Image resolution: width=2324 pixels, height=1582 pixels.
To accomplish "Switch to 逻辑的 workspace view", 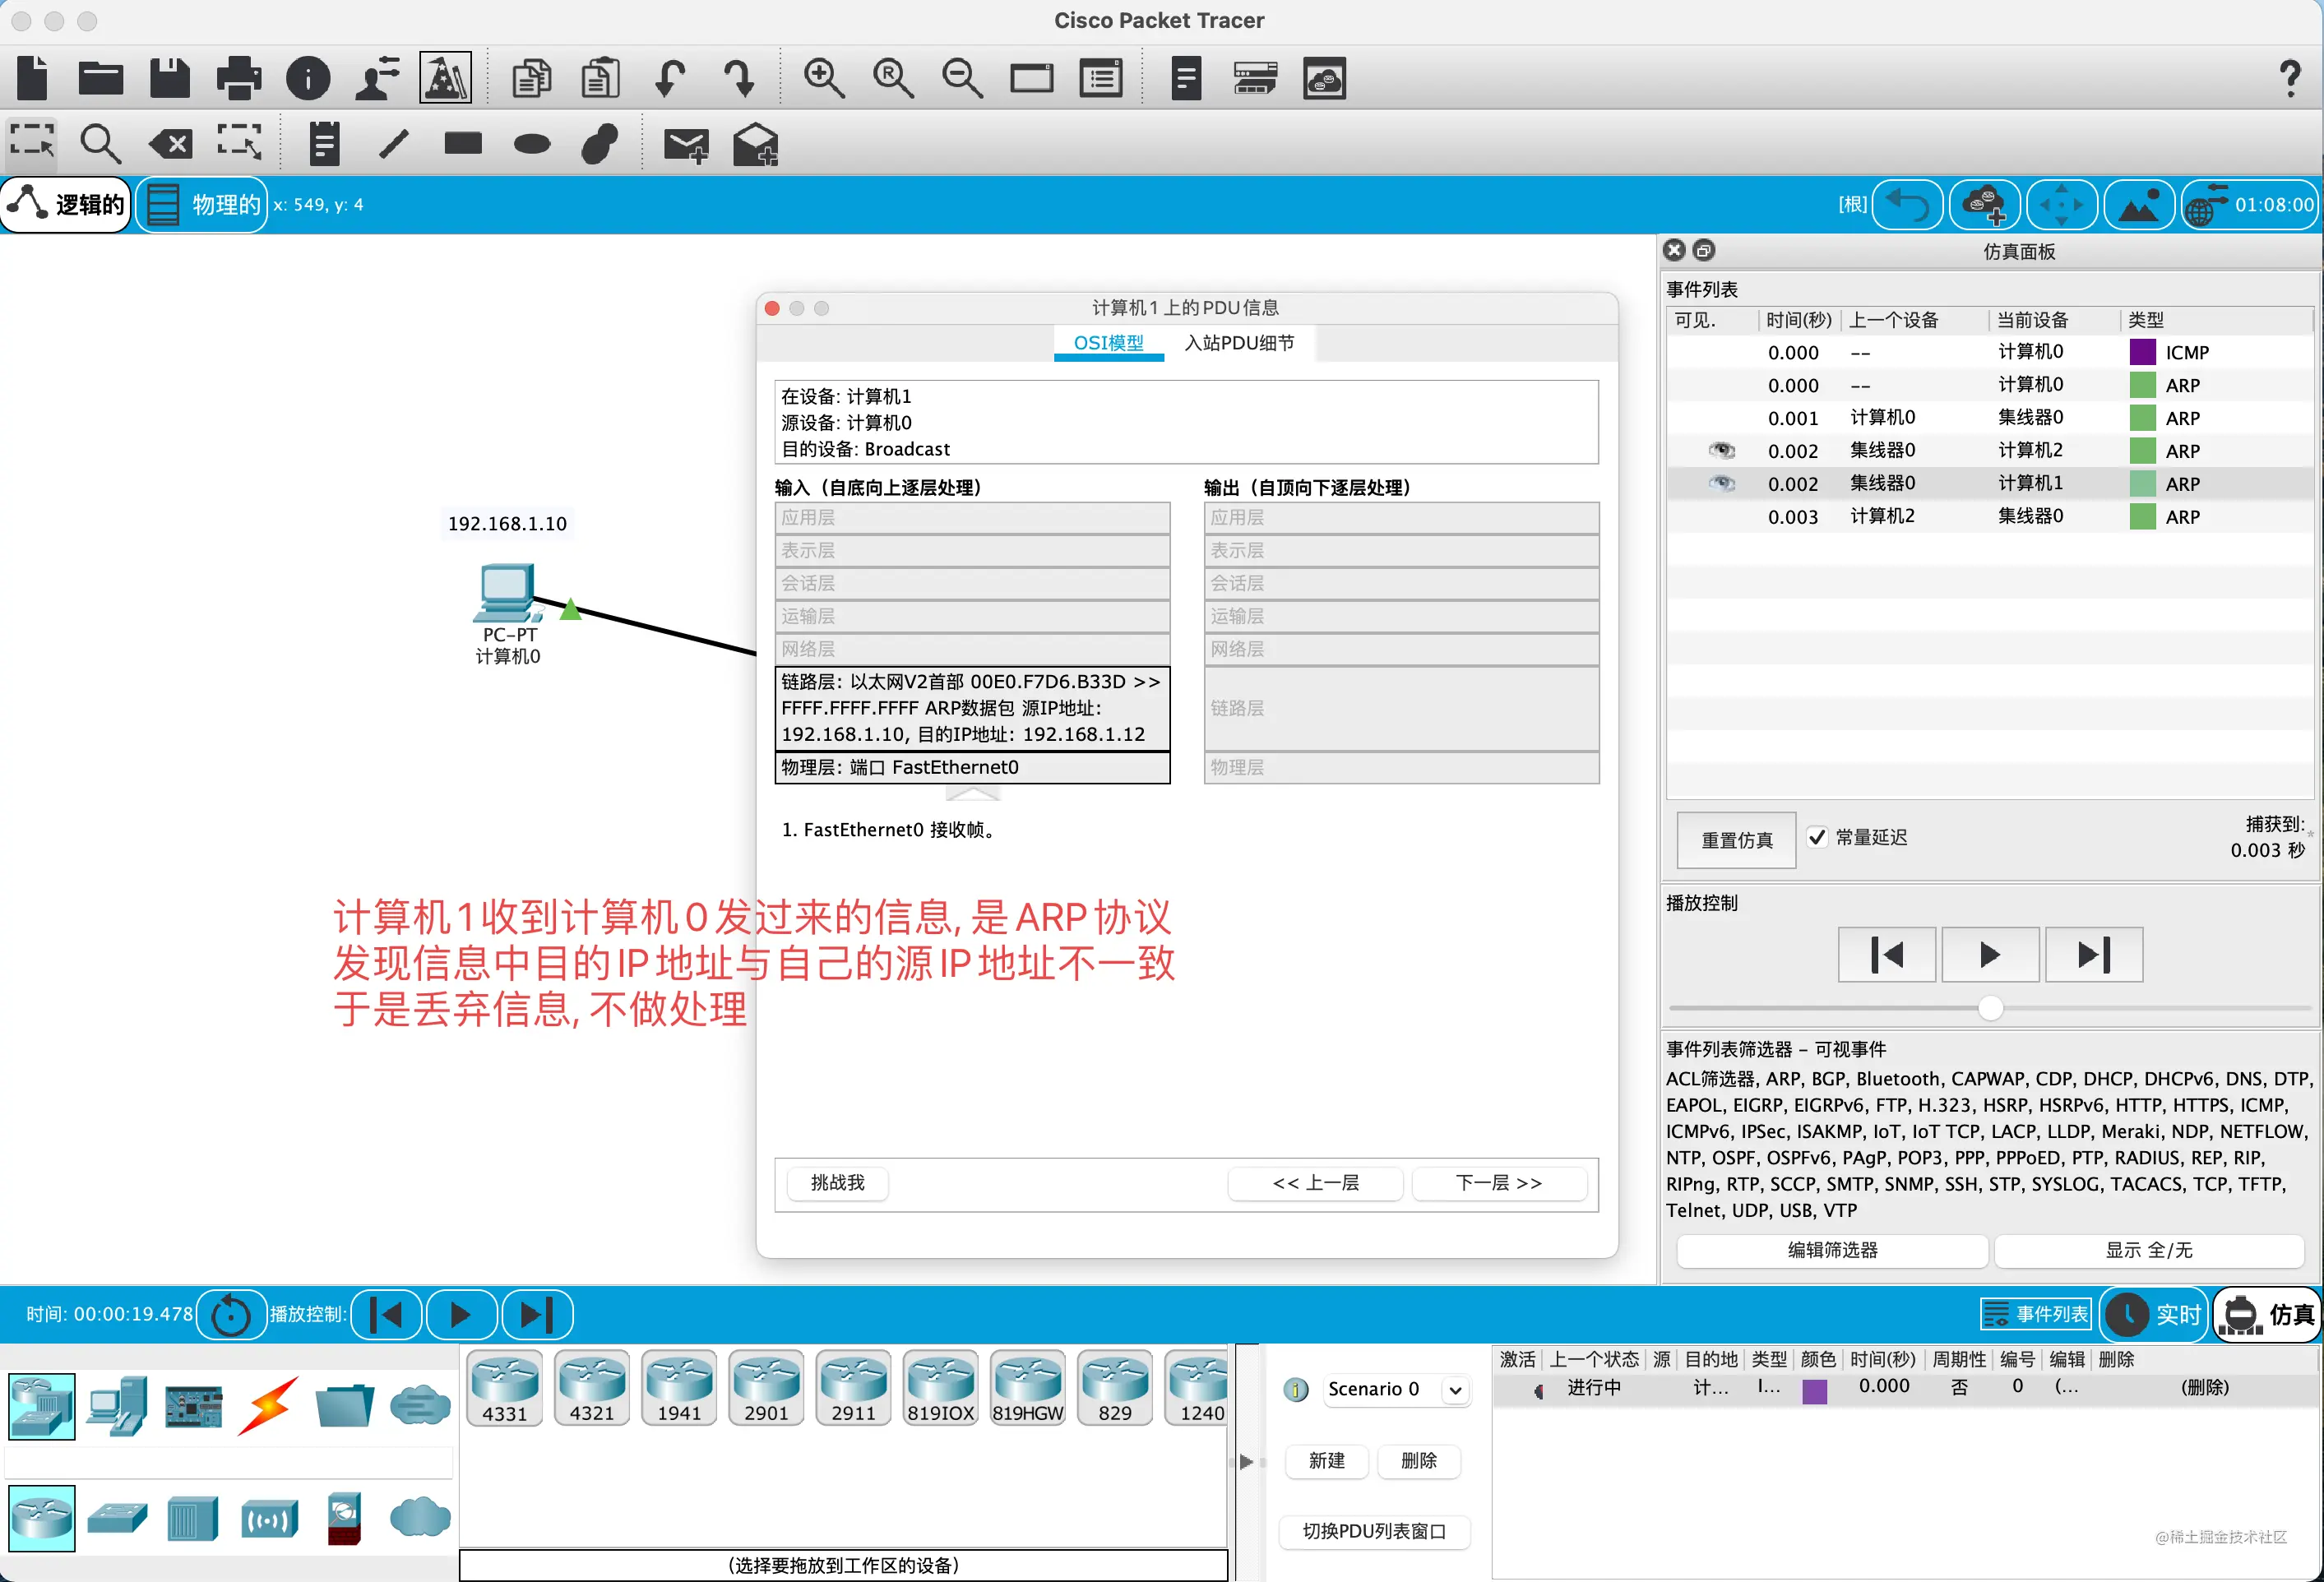I will [66, 205].
